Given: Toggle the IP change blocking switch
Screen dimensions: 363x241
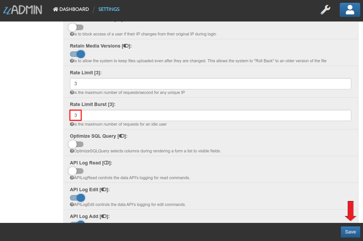Looking at the screenshot, I should click(76, 27).
